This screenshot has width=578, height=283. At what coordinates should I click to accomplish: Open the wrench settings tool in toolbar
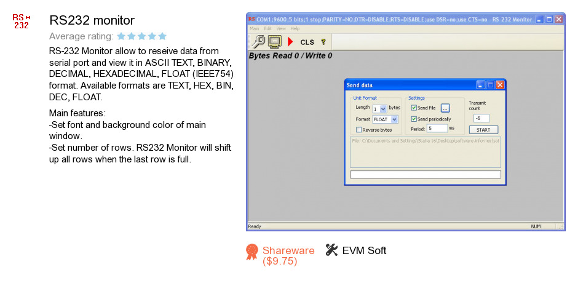258,42
